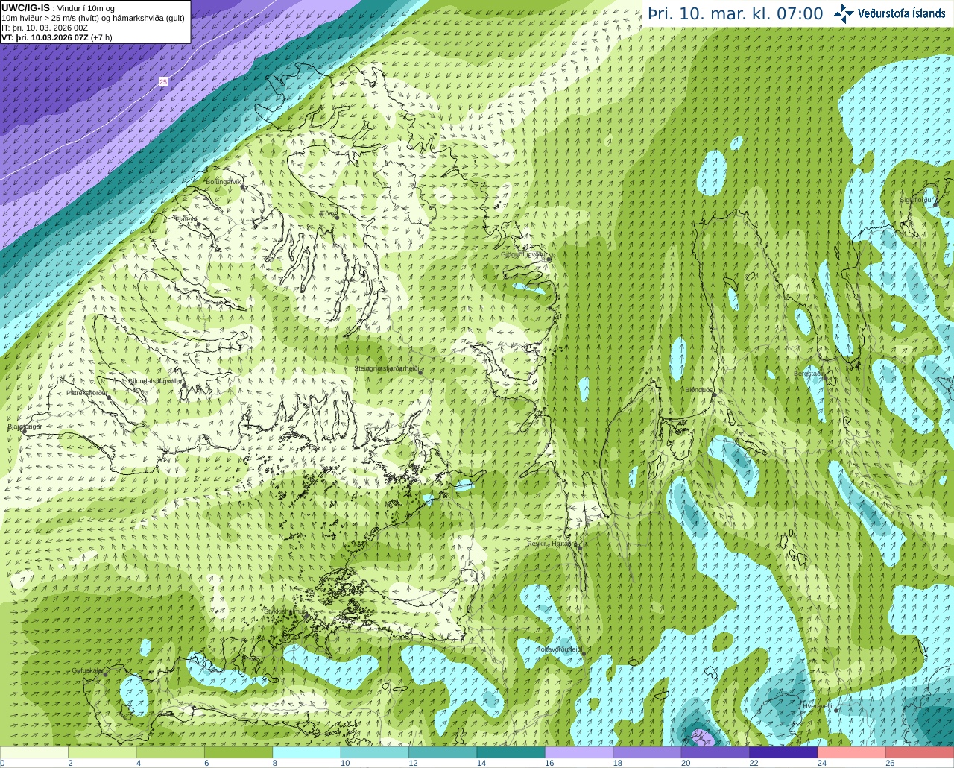Click the legend value '20'
The width and height of the screenshot is (954, 768).
click(686, 763)
